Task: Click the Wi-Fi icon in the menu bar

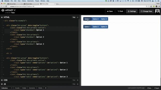Action: pyautogui.click(x=128, y=1)
